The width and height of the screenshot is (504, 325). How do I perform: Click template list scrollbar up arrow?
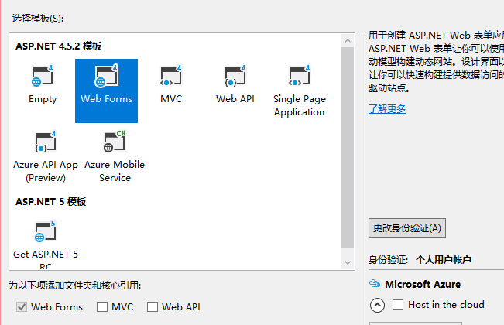click(x=348, y=41)
